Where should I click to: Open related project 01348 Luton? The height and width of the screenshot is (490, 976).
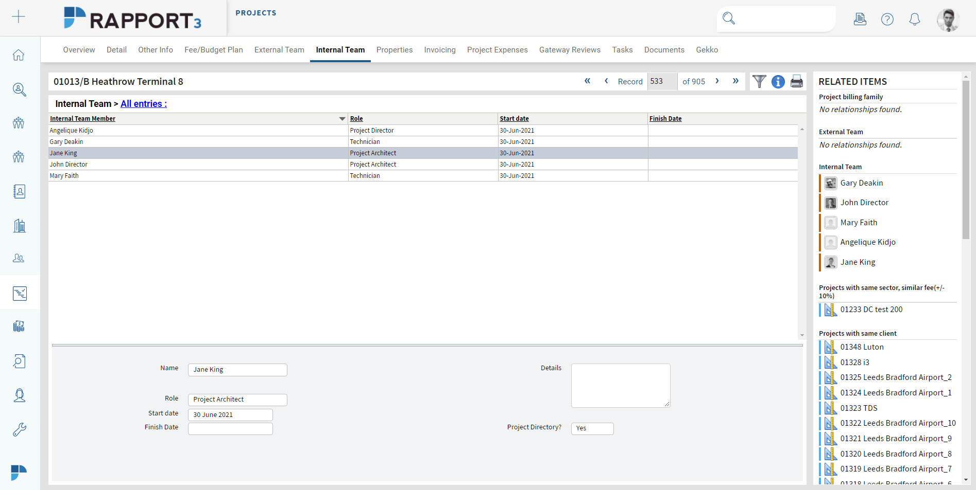coord(862,347)
